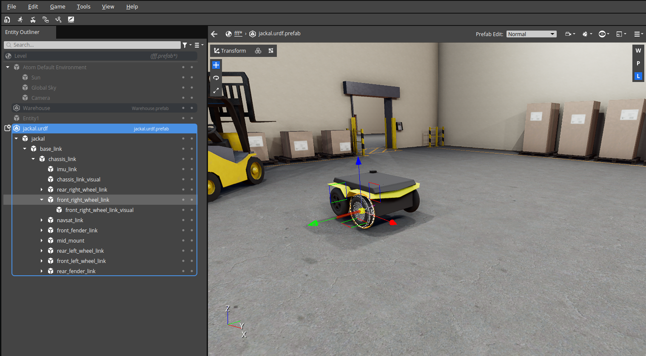
Task: Select the Move transform tool
Action: pos(216,65)
